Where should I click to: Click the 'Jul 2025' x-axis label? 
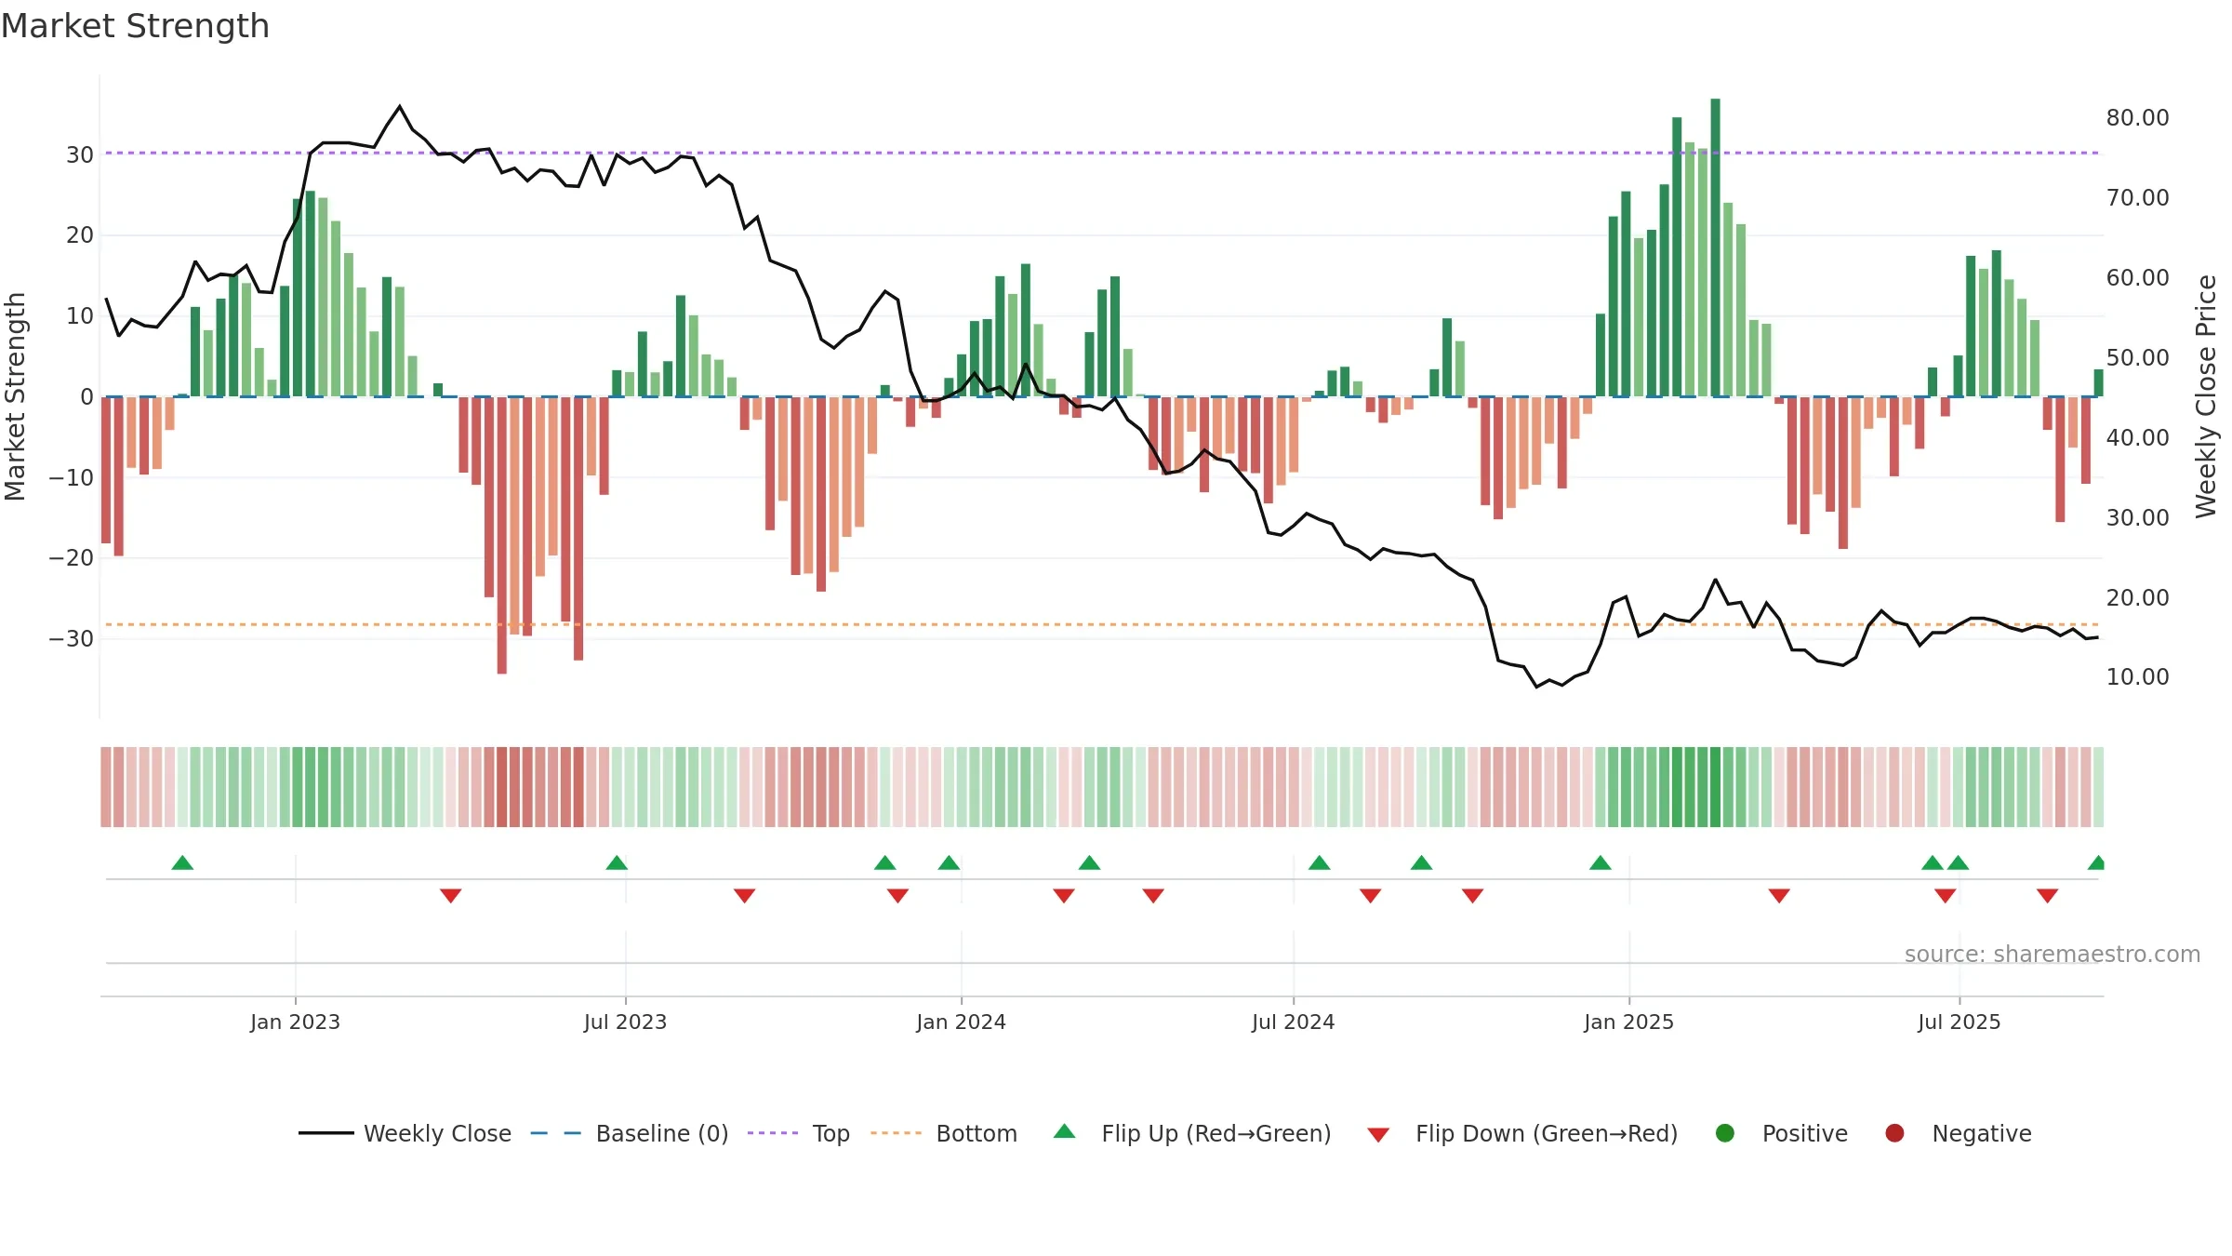tap(1960, 1022)
